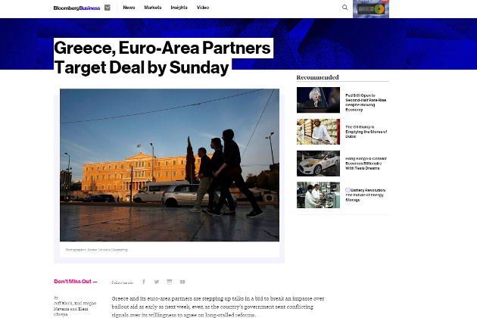Open the Video menu
Viewport: 477px width, 318px height.
203,8
